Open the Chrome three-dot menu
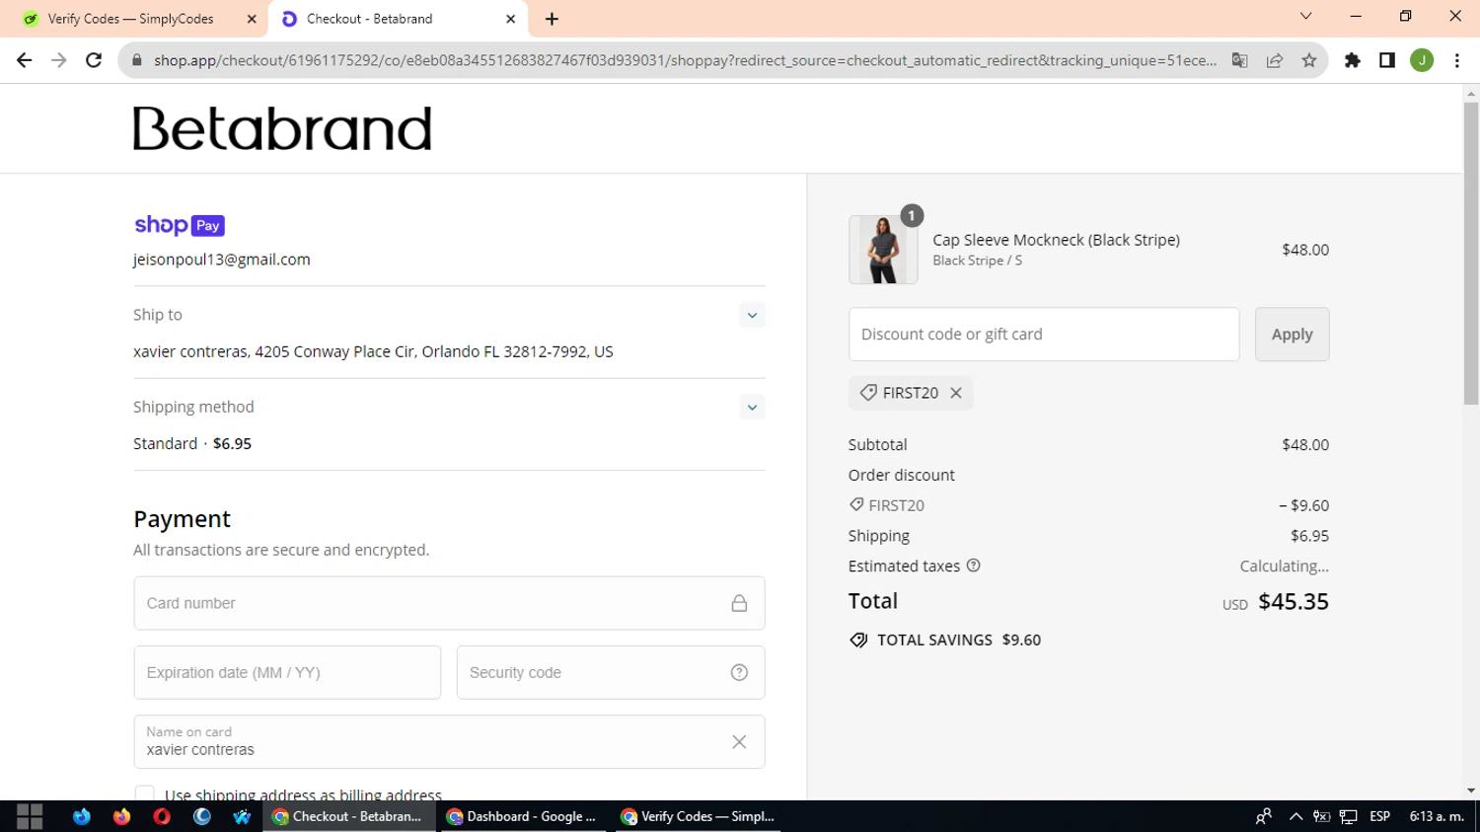This screenshot has height=832, width=1480. point(1457,60)
